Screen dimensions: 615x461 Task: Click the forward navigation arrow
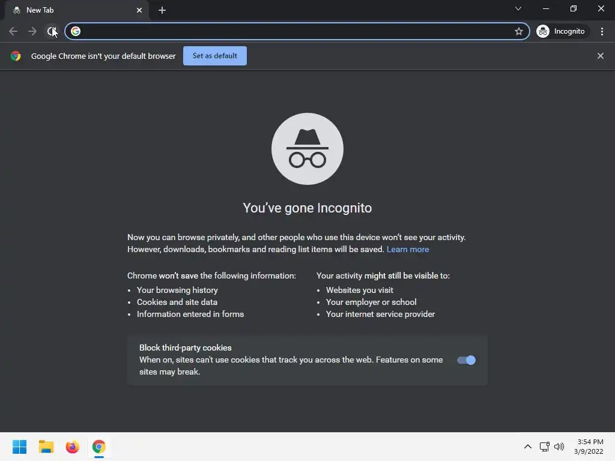click(x=32, y=31)
